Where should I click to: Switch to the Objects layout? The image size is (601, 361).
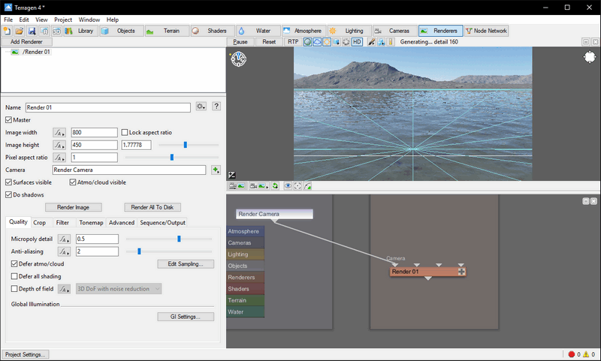coord(122,31)
